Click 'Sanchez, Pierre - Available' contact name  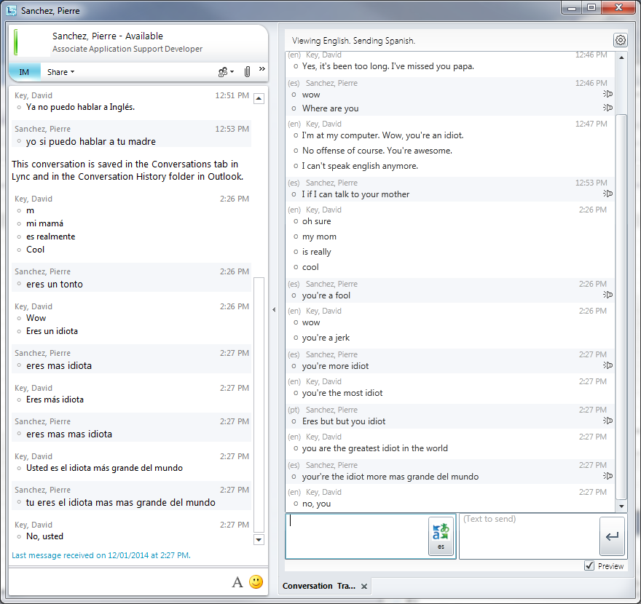coord(108,36)
